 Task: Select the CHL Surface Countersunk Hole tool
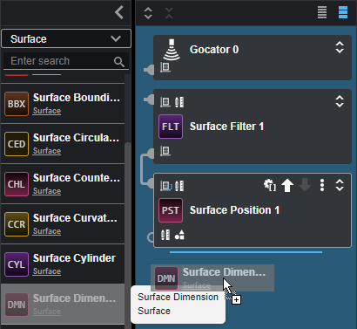pos(63,184)
